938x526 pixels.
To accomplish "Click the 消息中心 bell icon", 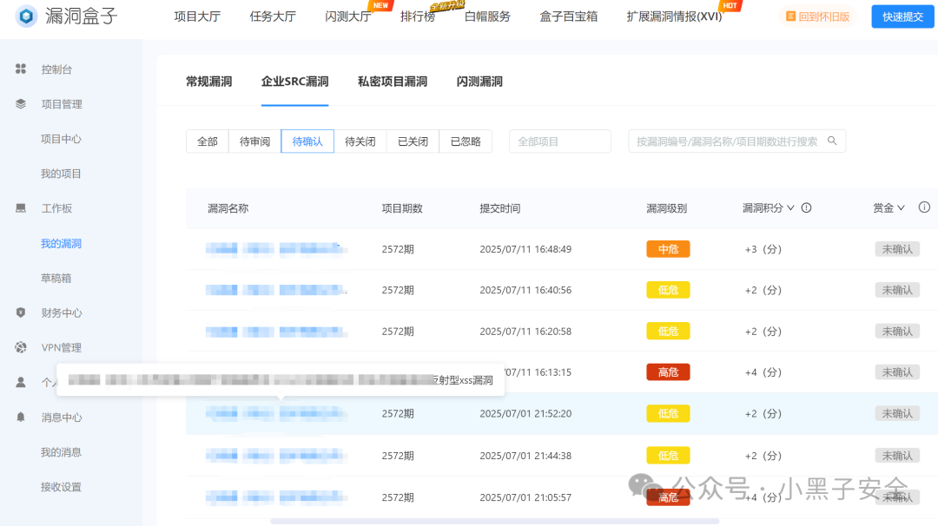I will click(21, 418).
